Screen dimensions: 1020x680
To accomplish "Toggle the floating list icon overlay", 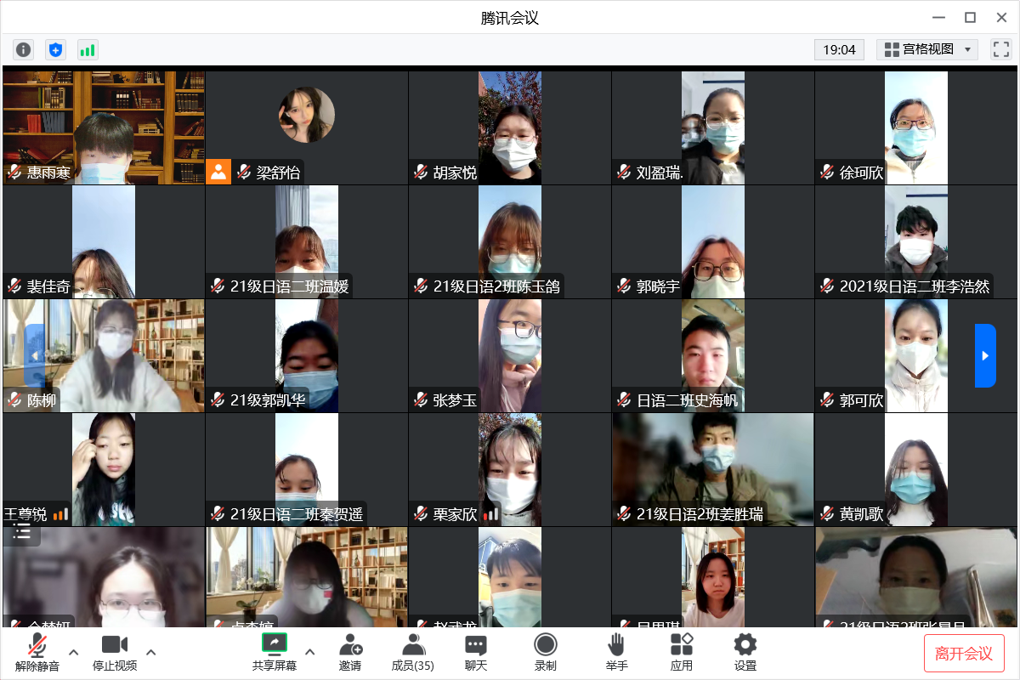I will 22,532.
